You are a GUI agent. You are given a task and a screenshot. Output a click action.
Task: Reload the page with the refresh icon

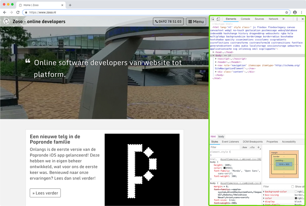point(18,12)
